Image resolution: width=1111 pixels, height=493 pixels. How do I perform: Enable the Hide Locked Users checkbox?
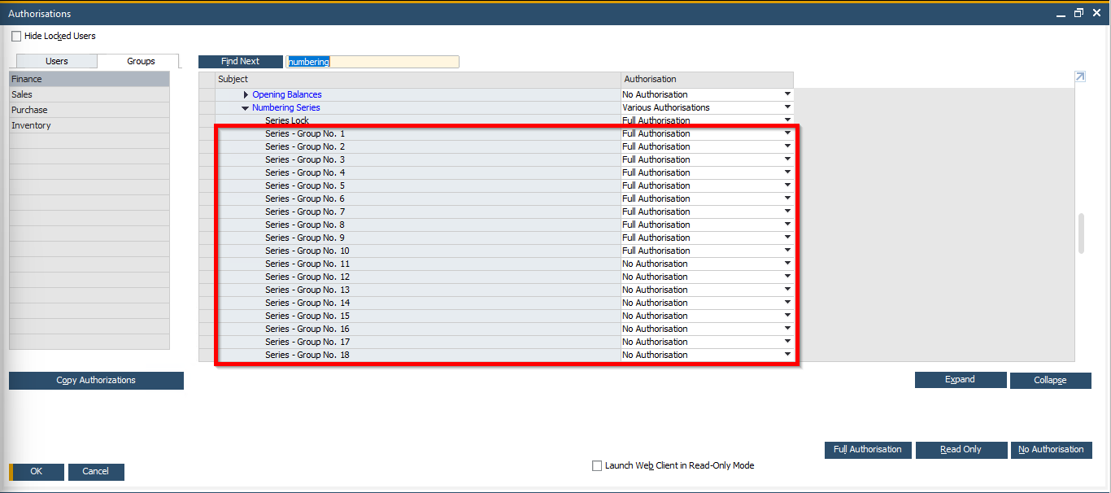click(x=16, y=37)
